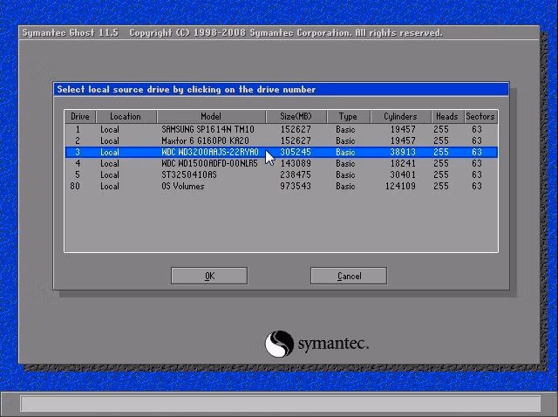Click Basic type in drive 5 row
This screenshot has height=417, width=558.
point(345,174)
